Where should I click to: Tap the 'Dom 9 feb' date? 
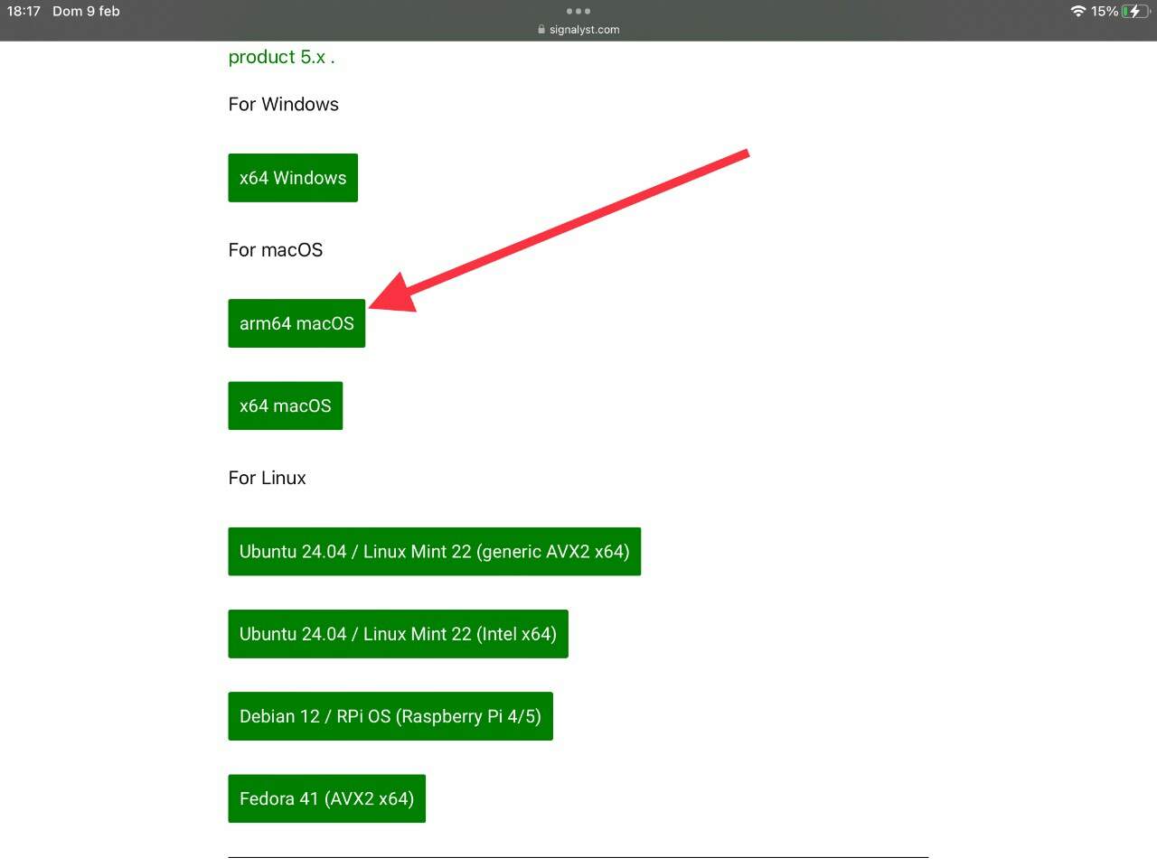click(86, 11)
